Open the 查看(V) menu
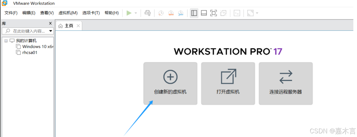 [47, 13]
